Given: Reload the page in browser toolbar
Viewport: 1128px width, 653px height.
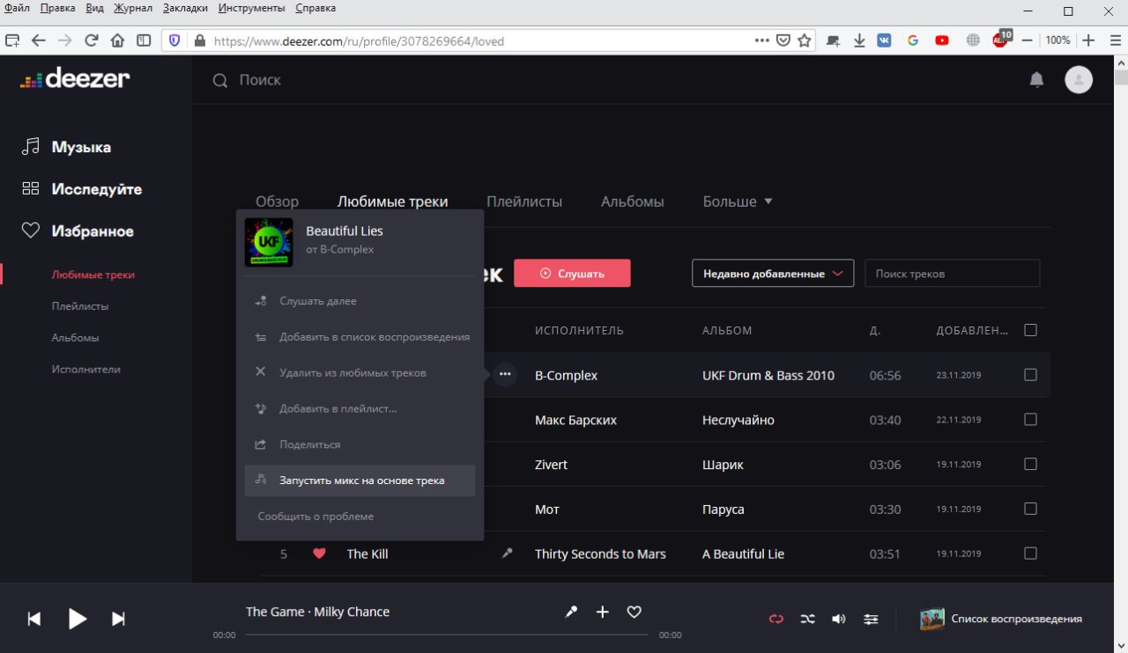Looking at the screenshot, I should point(91,40).
